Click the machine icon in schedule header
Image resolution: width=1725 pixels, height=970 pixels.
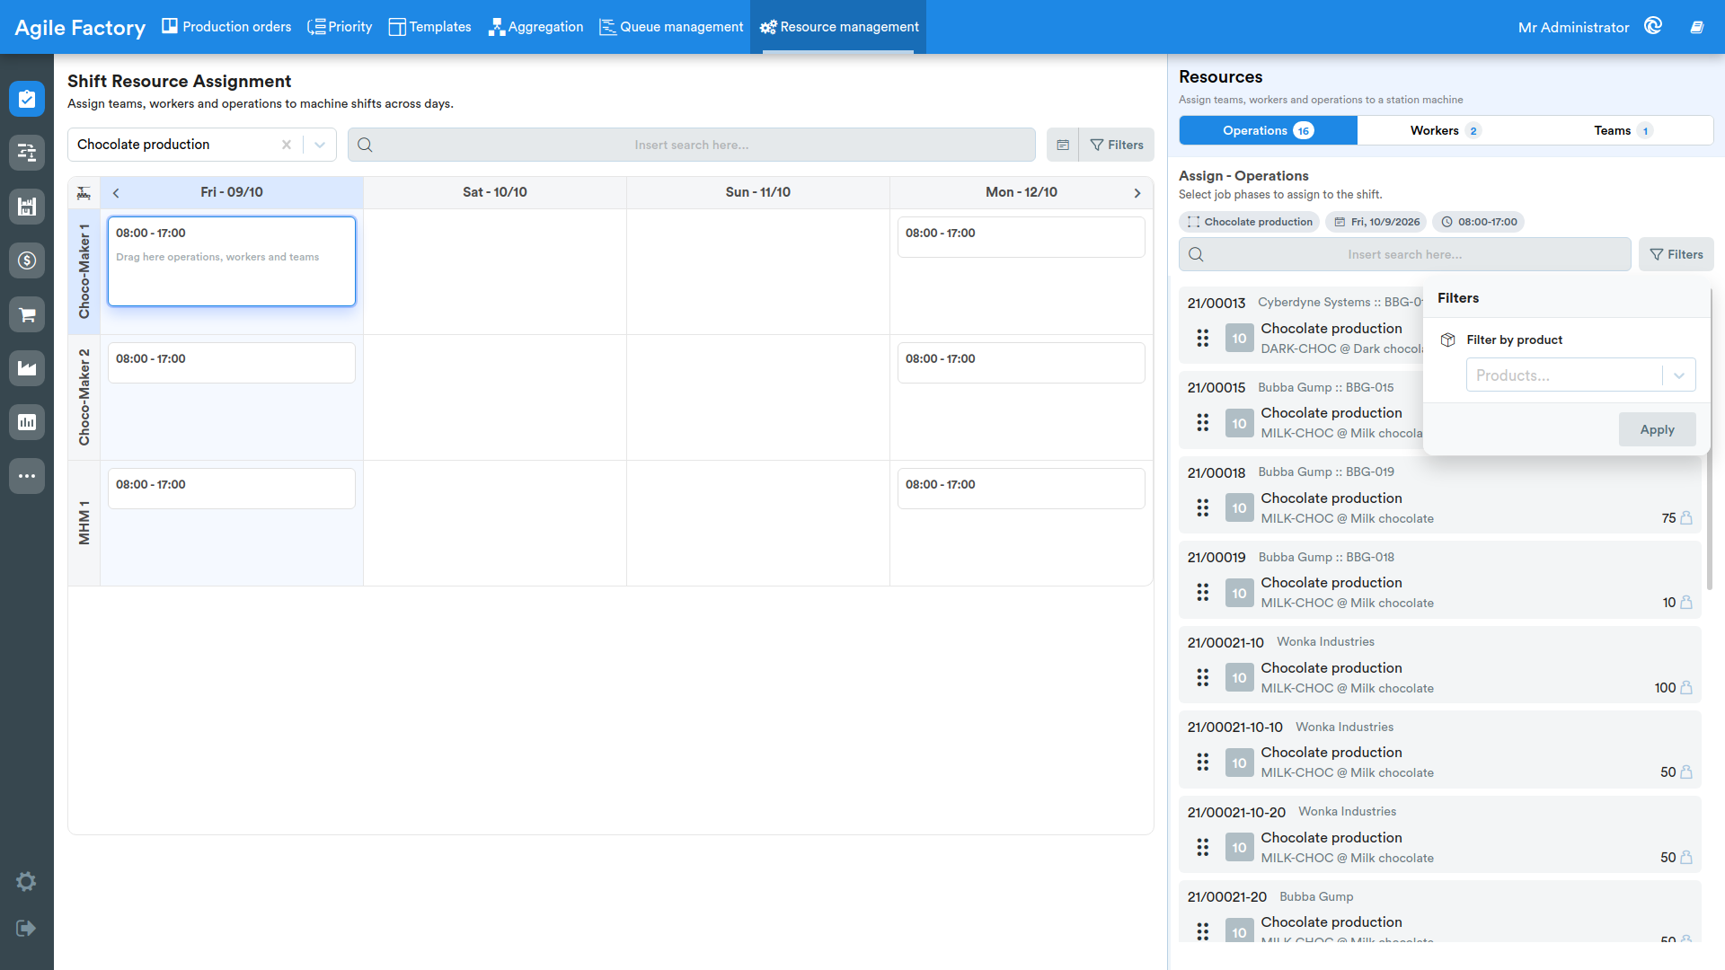84,192
